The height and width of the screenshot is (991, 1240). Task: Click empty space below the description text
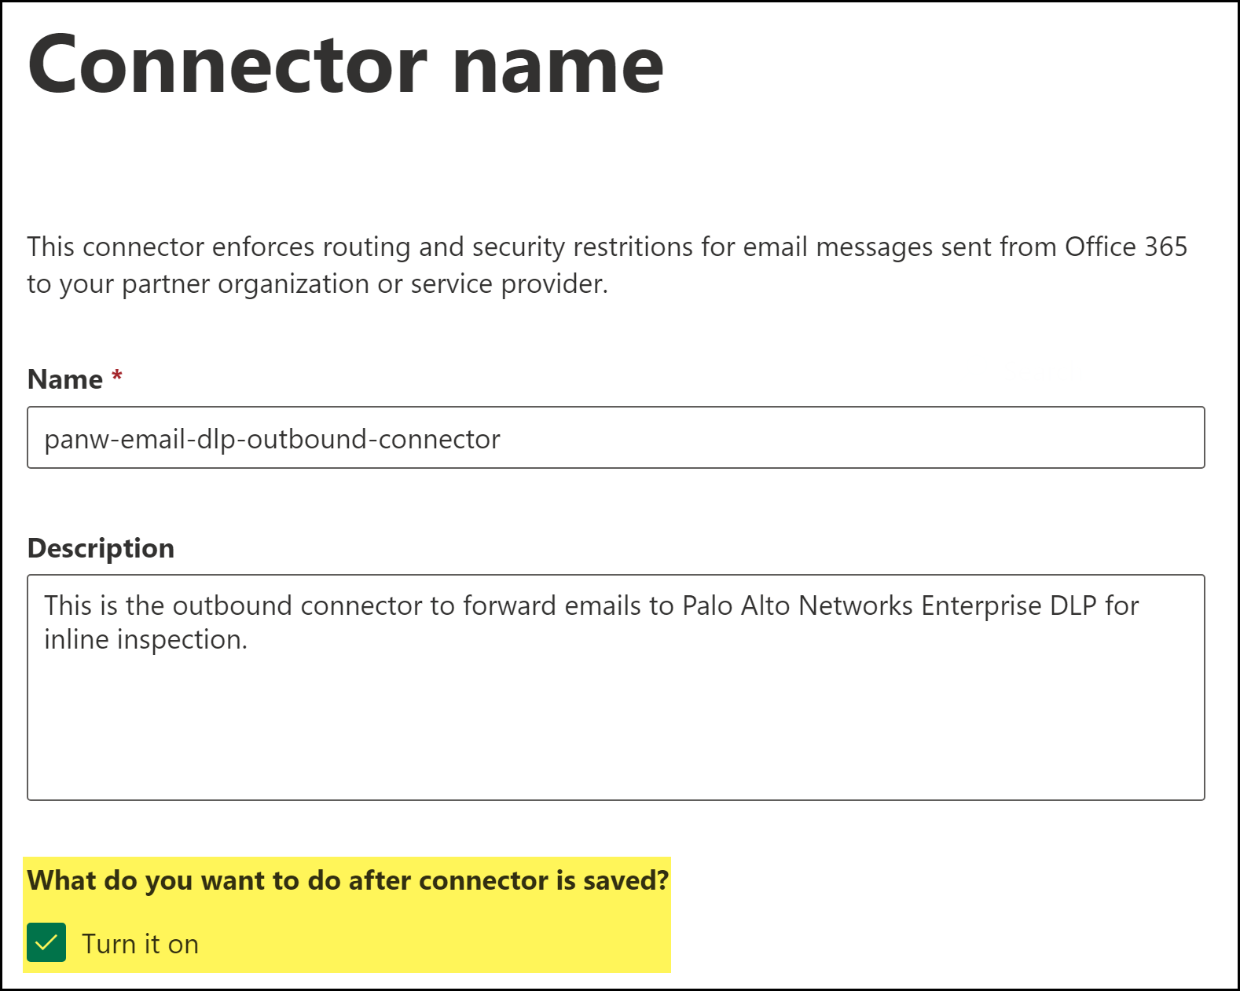[615, 730]
